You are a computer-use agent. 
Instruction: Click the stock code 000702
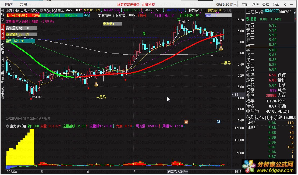pyautogui.click(x=285, y=12)
